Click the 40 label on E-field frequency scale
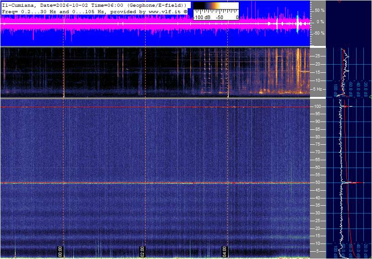 [317, 198]
